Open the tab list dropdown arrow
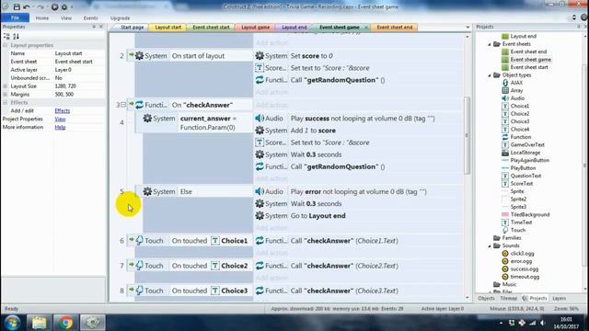This screenshot has width=589, height=331. [x=468, y=28]
